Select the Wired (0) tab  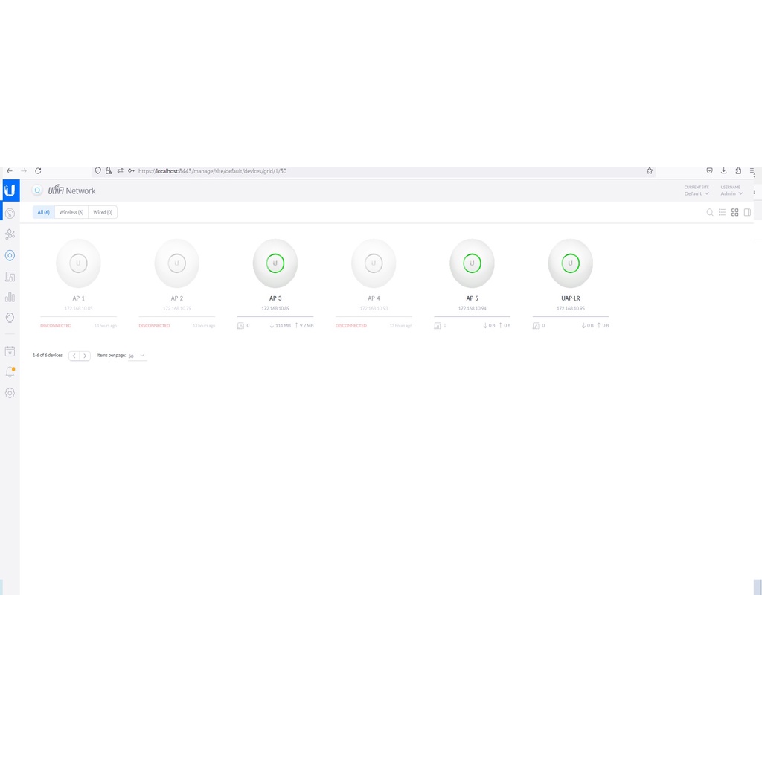[103, 212]
